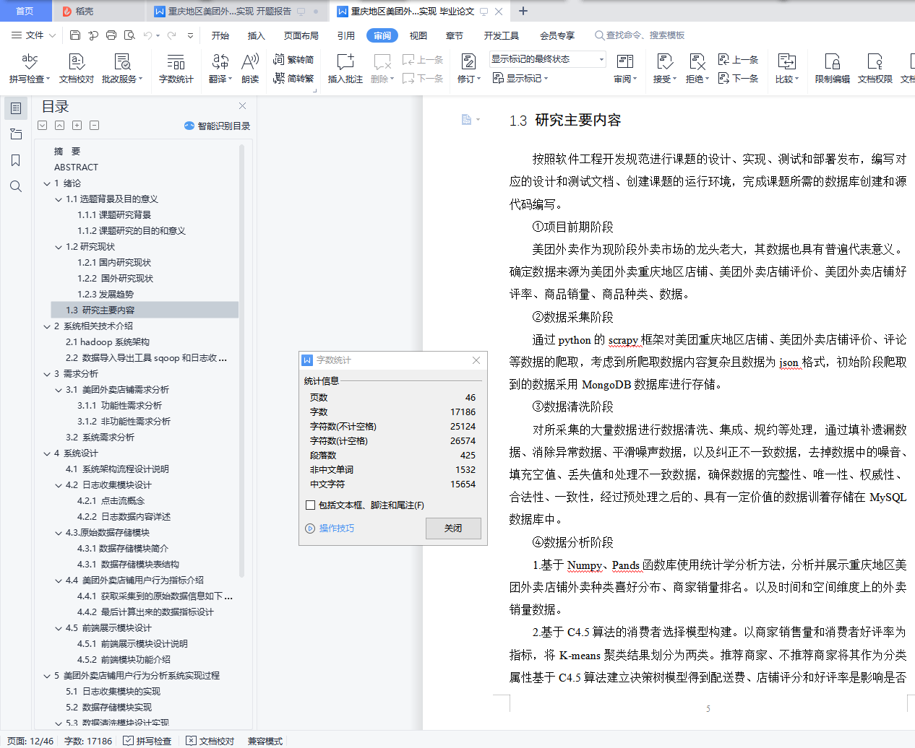Open the 比较 compare documents tool
This screenshot has height=748, width=915.
787,69
